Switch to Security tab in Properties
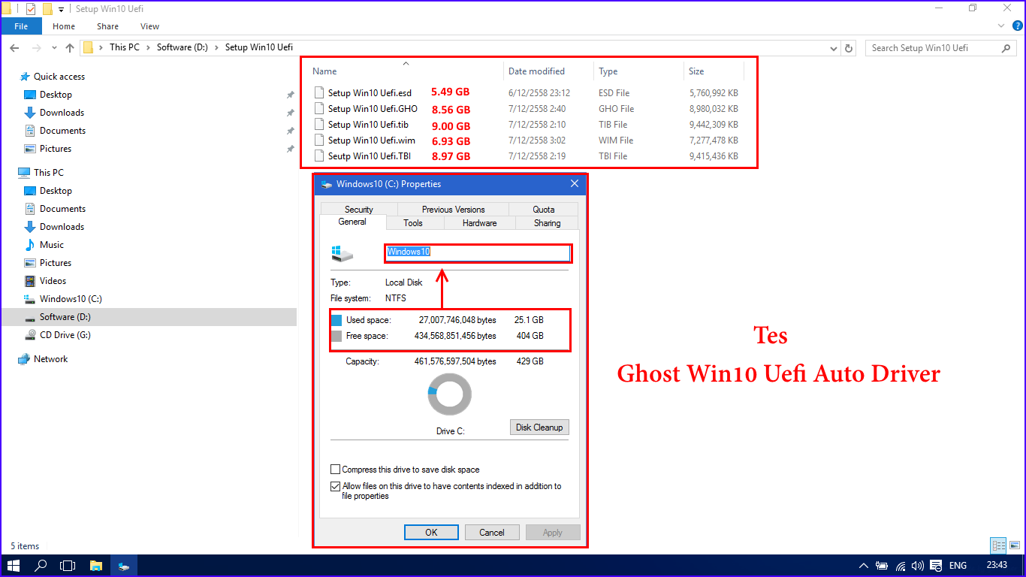The height and width of the screenshot is (577, 1026). pos(359,210)
